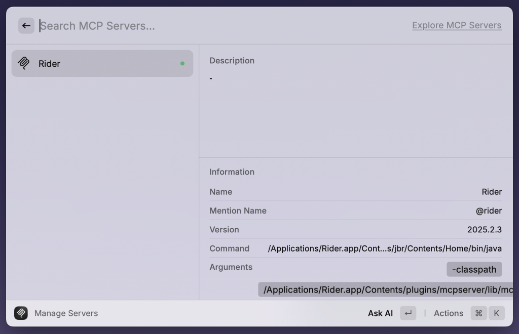Screen dimensions: 519x334
Task: Click the Version label
Action: pos(224,230)
